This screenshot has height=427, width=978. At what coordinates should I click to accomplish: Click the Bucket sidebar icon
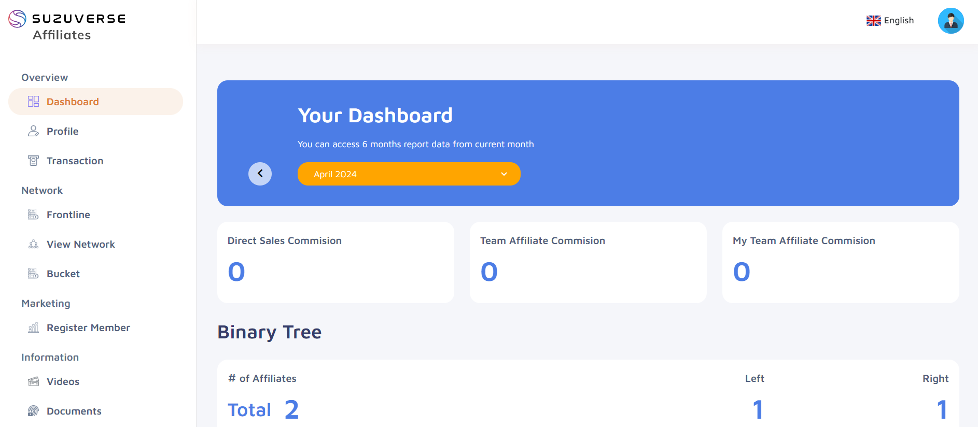tap(33, 274)
